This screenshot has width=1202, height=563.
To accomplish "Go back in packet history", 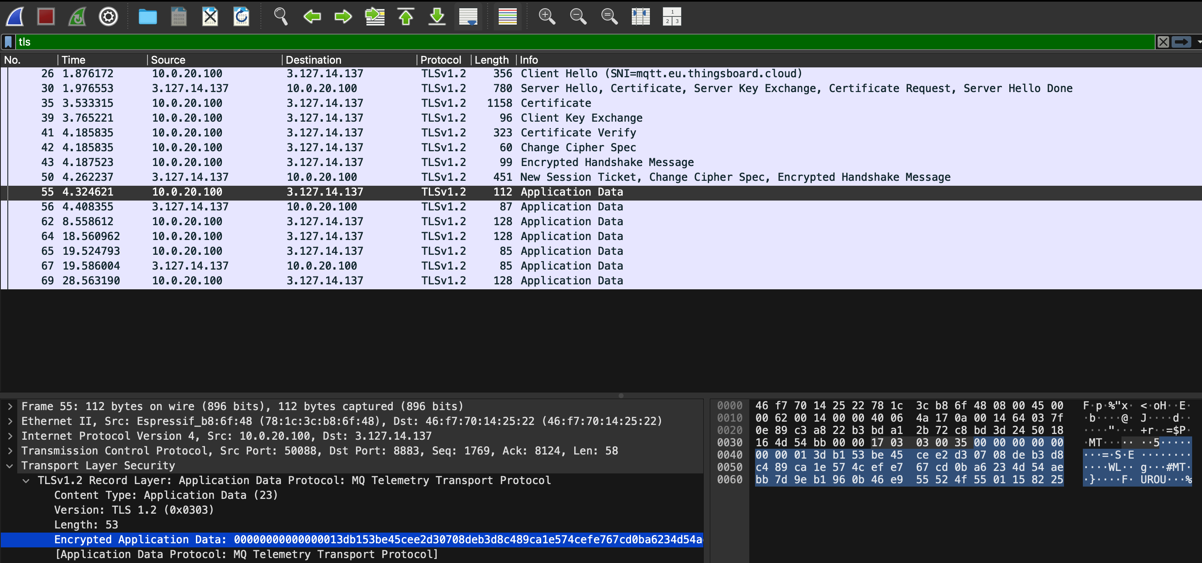I will click(x=312, y=17).
